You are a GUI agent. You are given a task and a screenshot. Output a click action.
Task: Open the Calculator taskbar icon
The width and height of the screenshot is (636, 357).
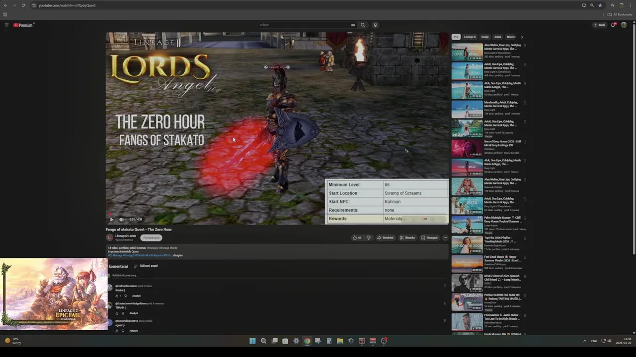[329, 341]
